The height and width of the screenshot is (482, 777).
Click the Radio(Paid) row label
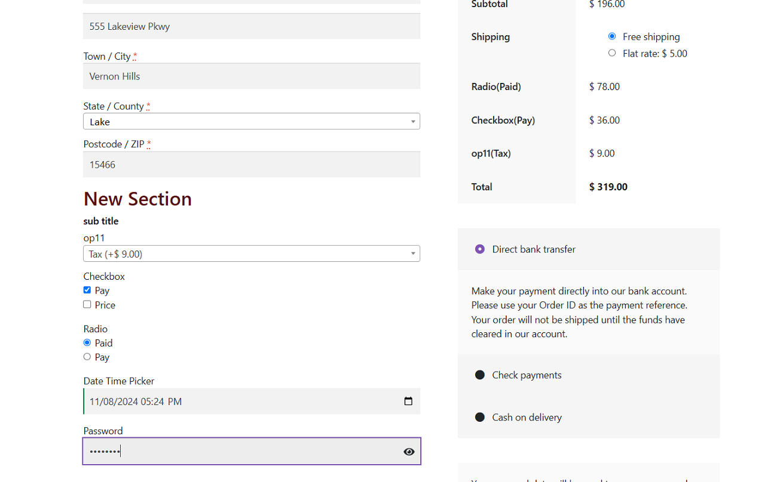[496, 86]
